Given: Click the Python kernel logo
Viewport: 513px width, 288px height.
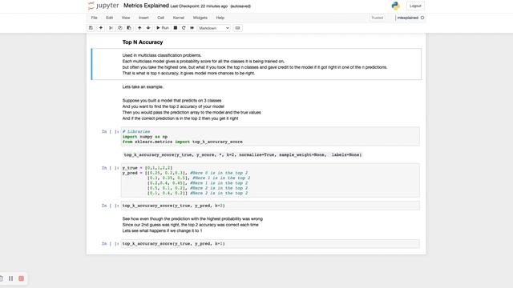Looking at the screenshot, I should click(395, 6).
